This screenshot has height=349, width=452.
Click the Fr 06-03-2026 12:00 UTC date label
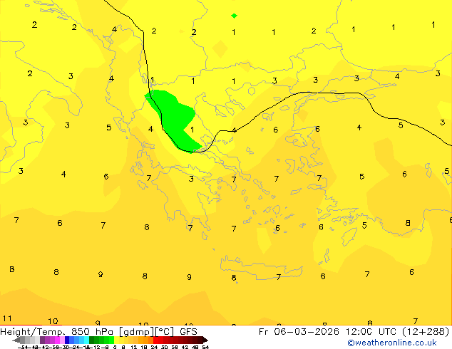pos(327,331)
